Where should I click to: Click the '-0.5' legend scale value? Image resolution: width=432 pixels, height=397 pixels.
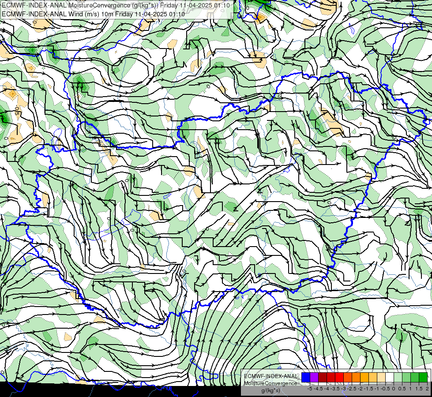point(385,389)
